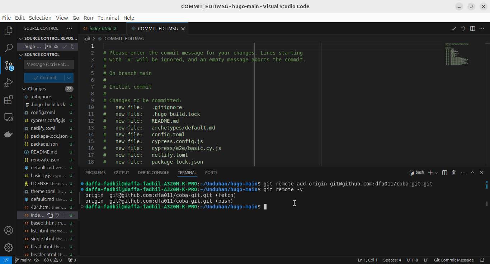Open terminal panel more actions ellipsis

463,173
